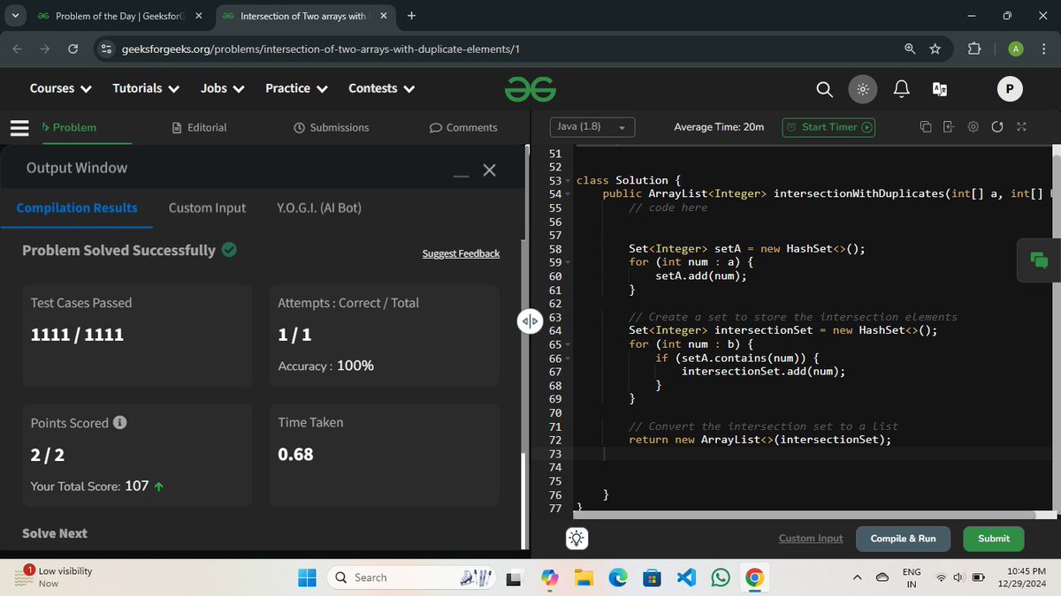Open WhatsApp from taskbar
The height and width of the screenshot is (596, 1061).
721,577
